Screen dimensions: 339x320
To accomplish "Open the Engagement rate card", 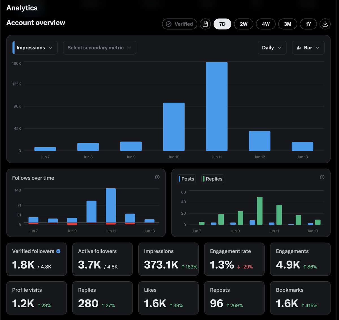I will coord(234,259).
